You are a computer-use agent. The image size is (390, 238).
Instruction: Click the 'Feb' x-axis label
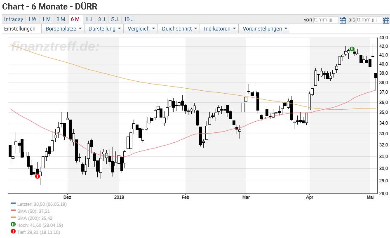186,197
